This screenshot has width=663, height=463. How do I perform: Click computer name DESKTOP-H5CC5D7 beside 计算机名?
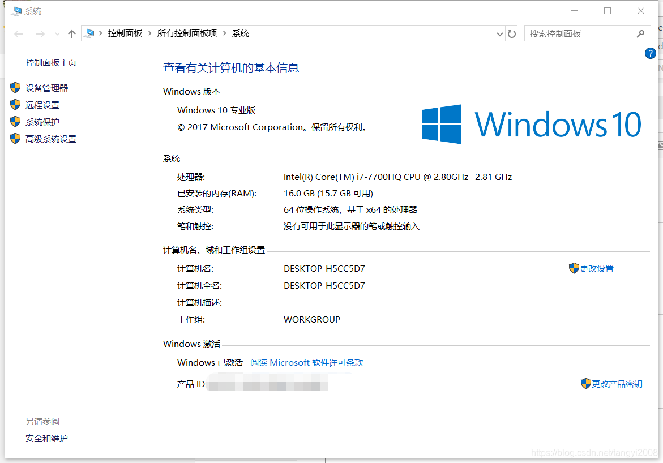(x=324, y=268)
